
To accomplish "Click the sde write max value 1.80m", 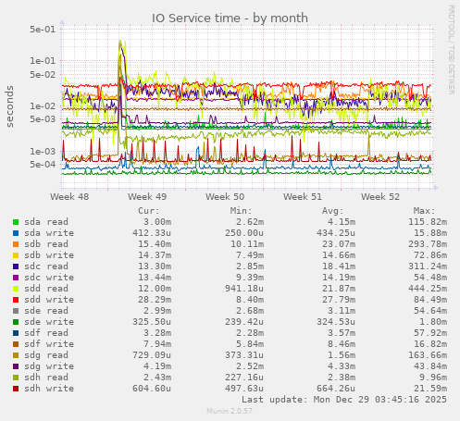I will (x=433, y=322).
